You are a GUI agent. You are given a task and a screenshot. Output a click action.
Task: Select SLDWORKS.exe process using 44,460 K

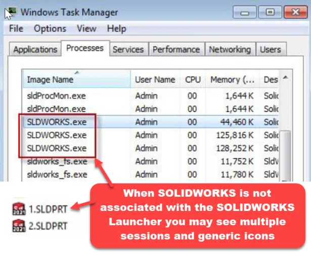pyautogui.click(x=57, y=122)
